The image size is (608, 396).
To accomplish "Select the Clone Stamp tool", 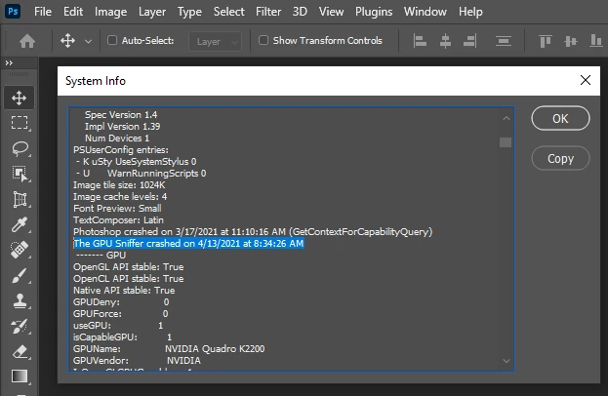I will pos(19,300).
